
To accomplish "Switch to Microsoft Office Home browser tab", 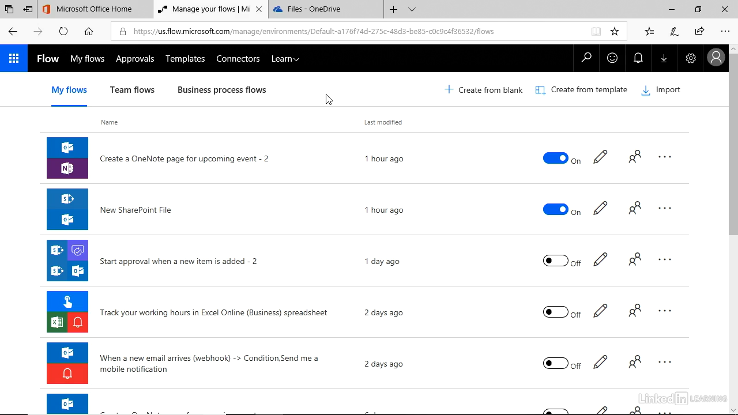I will [95, 9].
